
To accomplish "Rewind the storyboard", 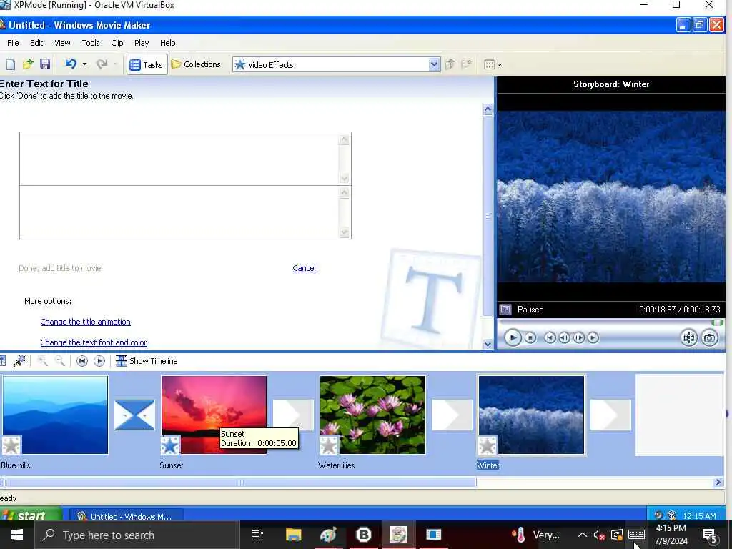I will pyautogui.click(x=81, y=361).
